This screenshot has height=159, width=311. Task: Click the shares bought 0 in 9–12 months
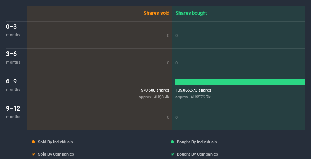tap(177, 117)
